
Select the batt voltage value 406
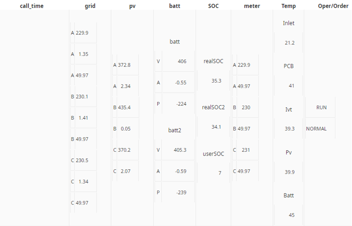pyautogui.click(x=182, y=61)
